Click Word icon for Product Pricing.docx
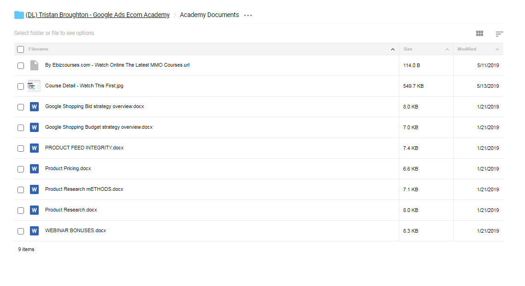The image size is (525, 286). coord(34,169)
